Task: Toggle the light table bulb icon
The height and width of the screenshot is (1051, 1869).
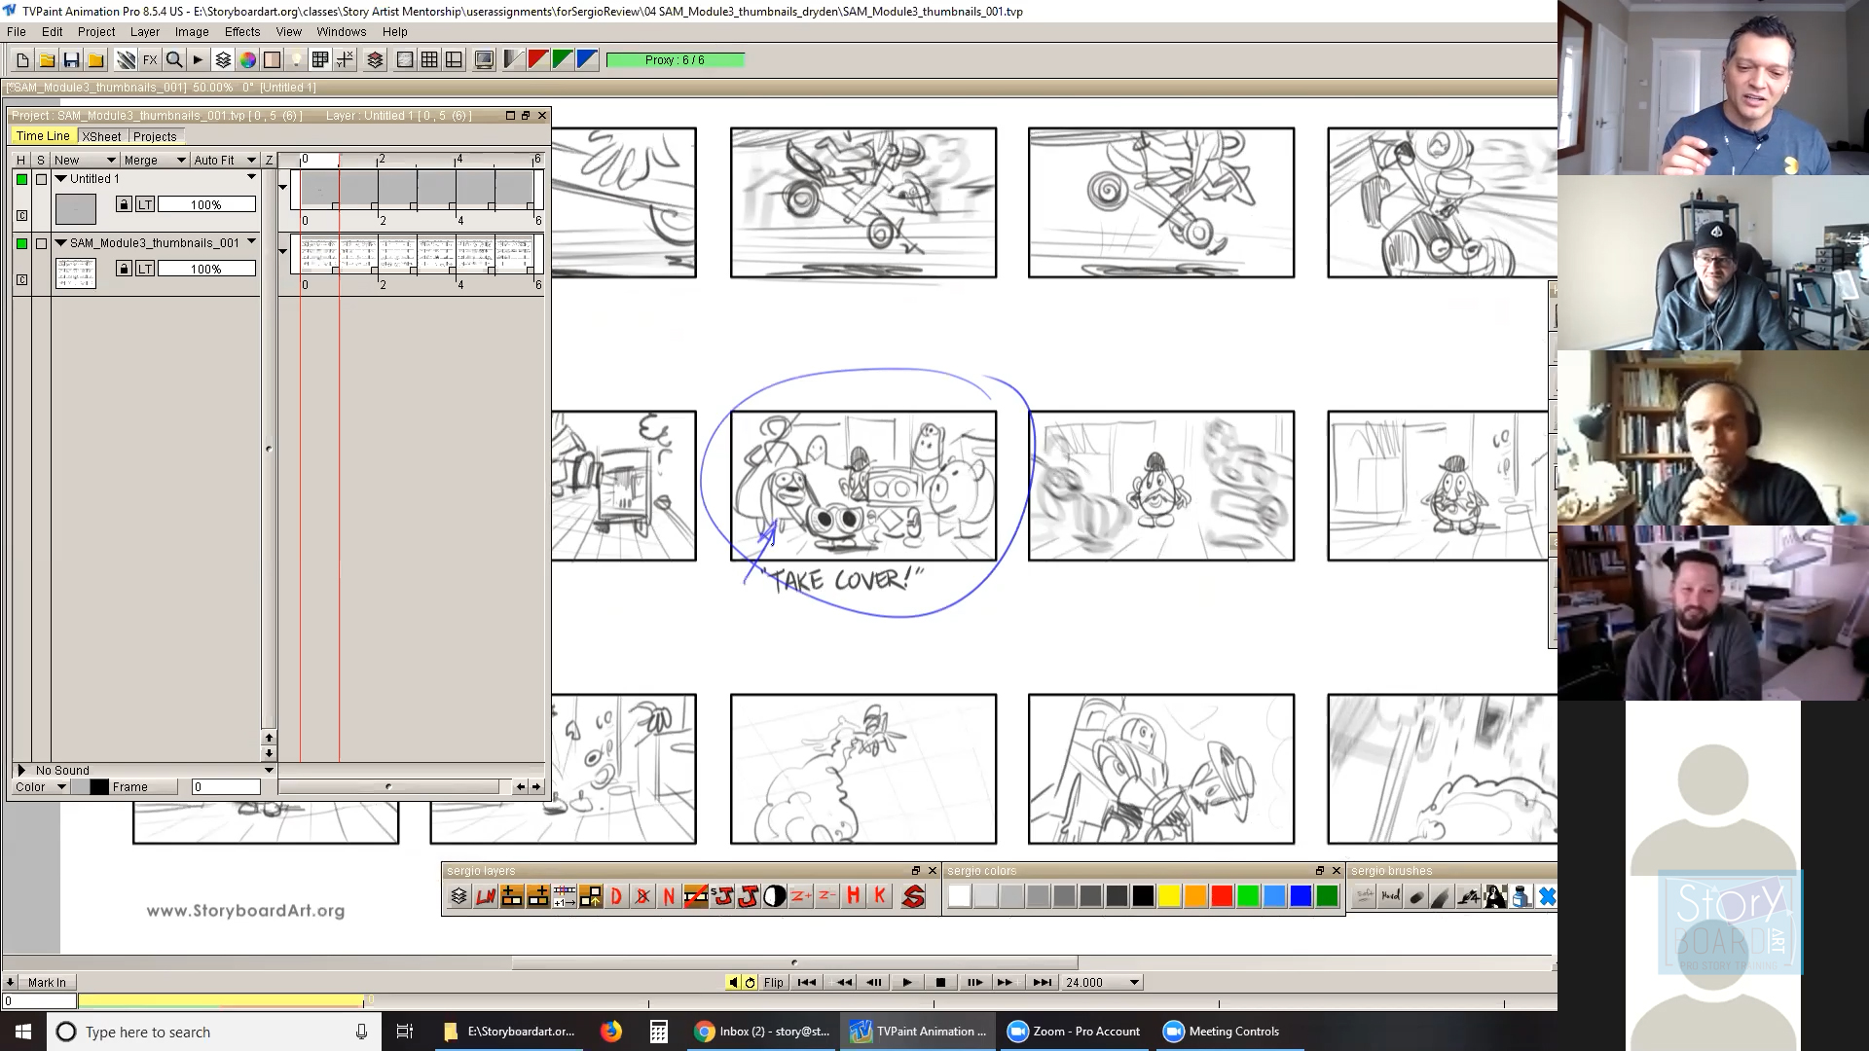Action: pos(296,60)
